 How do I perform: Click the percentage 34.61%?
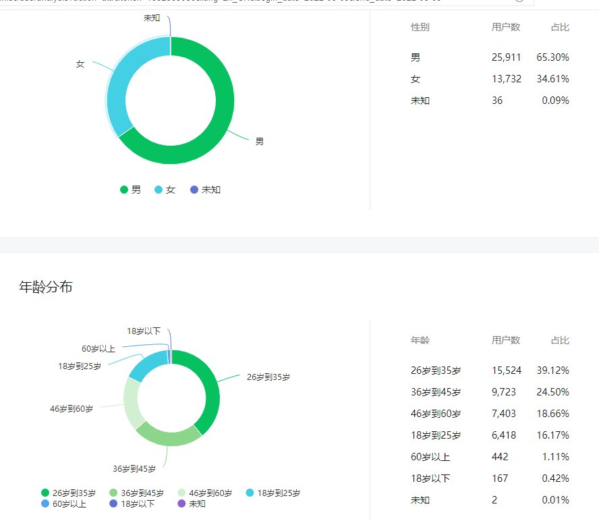coord(552,79)
